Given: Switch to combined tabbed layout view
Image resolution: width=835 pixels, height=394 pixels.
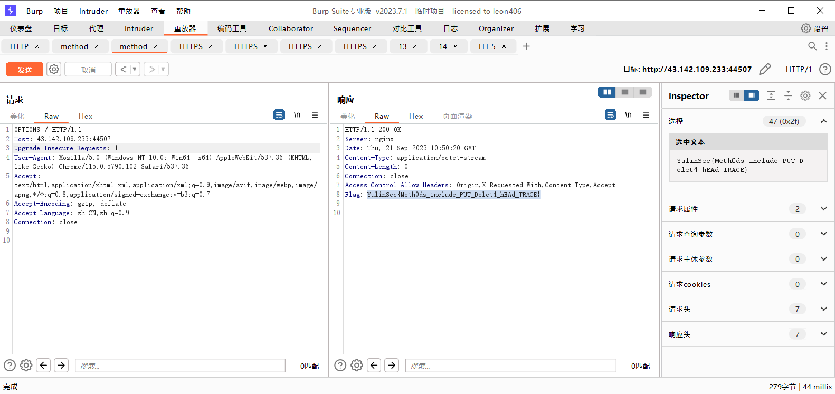Looking at the screenshot, I should [642, 92].
